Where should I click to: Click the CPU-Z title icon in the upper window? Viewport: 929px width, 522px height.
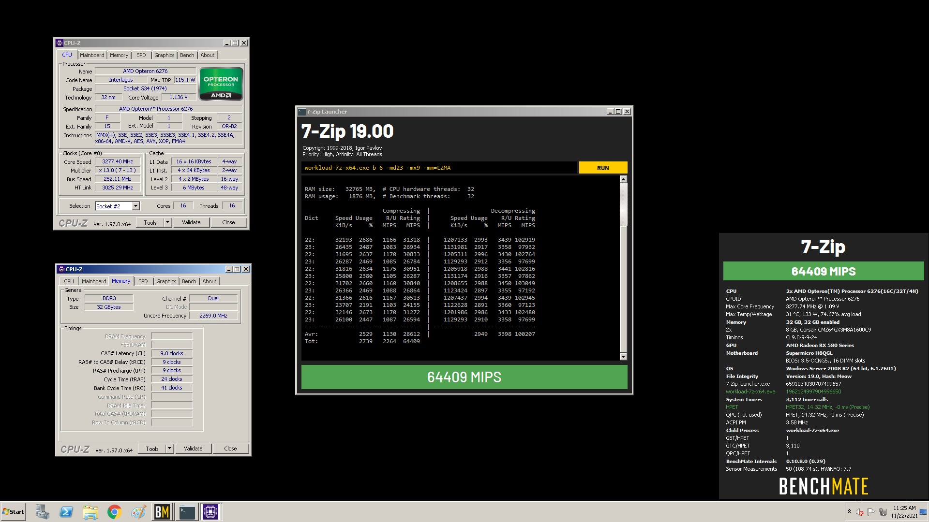click(x=60, y=43)
